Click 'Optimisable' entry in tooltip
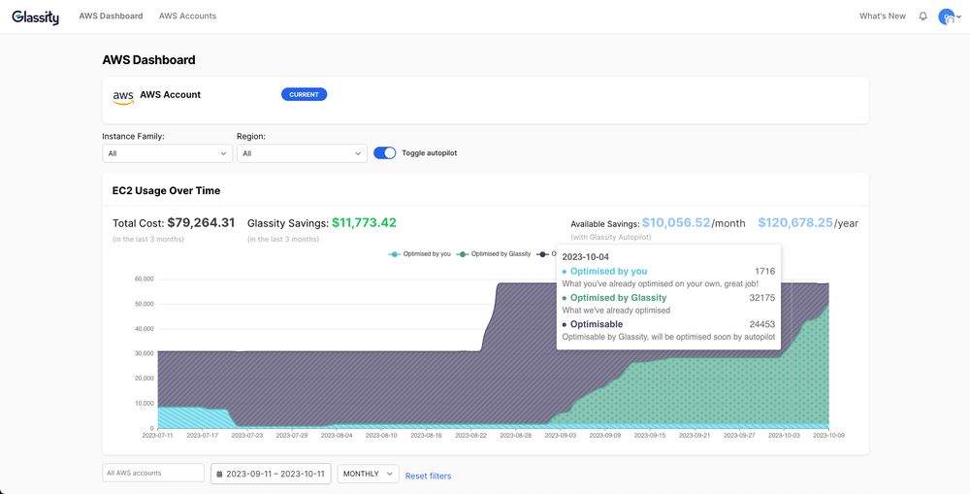The width and height of the screenshot is (970, 494). [597, 324]
